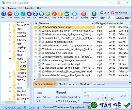Collapse the Music folder tree node
Image resolution: width=132 pixels, height=110 pixels.
10,59
